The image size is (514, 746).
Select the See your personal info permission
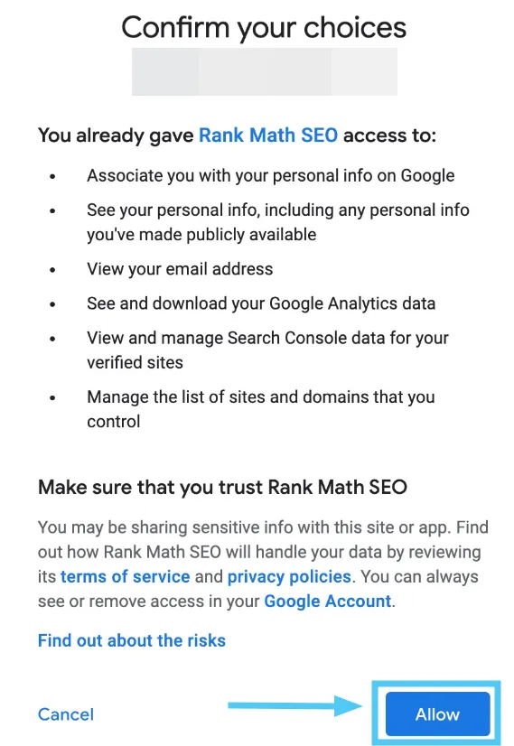pyautogui.click(x=278, y=222)
